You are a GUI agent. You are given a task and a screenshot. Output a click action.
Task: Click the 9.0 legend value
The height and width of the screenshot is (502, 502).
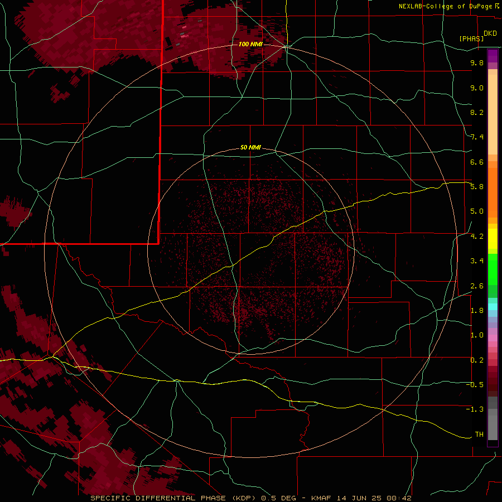477,88
